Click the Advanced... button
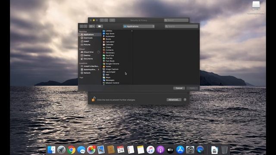Image resolution: width=276 pixels, height=155 pixels. click(174, 99)
